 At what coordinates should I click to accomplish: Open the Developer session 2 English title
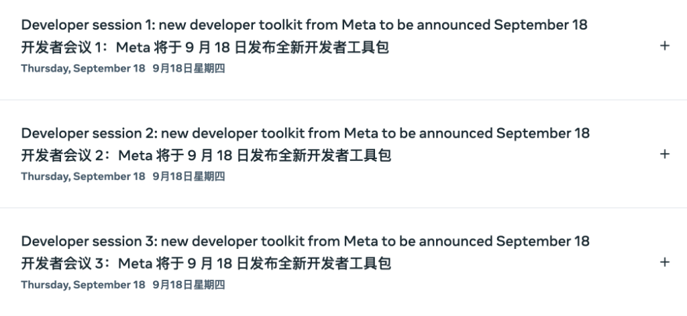click(305, 134)
